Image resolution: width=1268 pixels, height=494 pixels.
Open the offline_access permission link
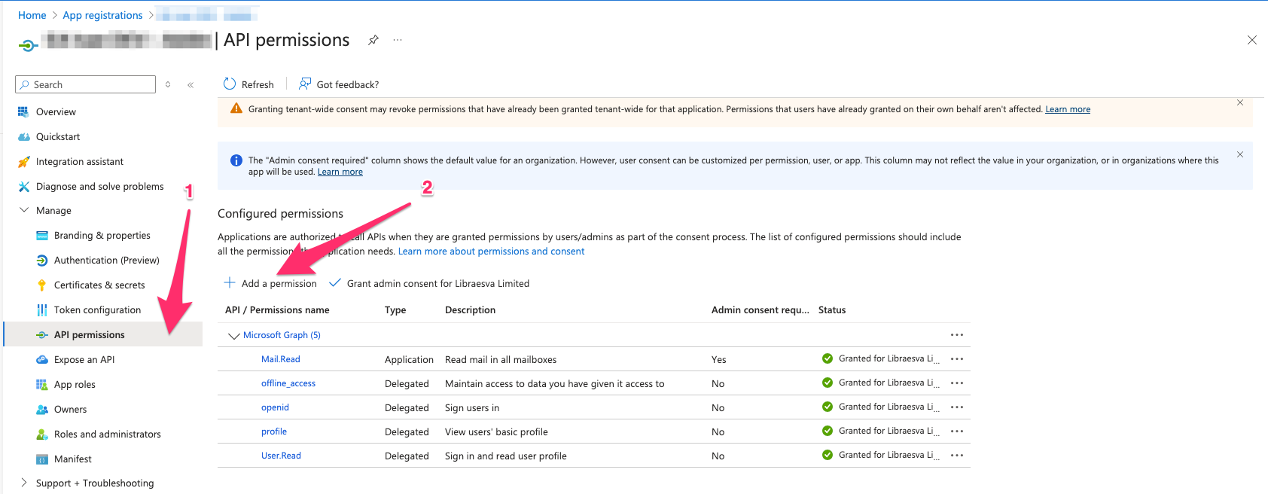click(x=288, y=383)
